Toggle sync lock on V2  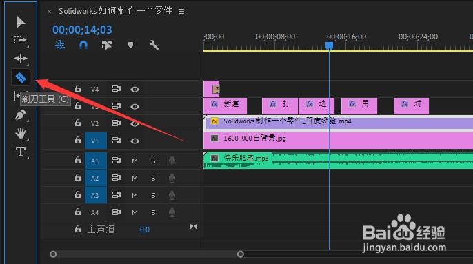pos(116,123)
